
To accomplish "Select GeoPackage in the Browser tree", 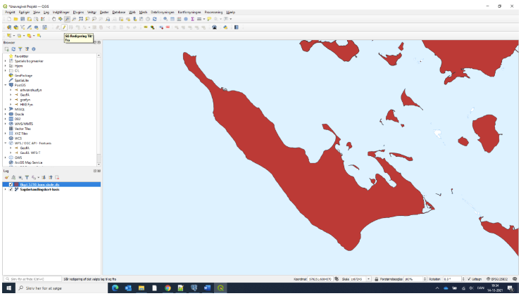I will click(23, 76).
